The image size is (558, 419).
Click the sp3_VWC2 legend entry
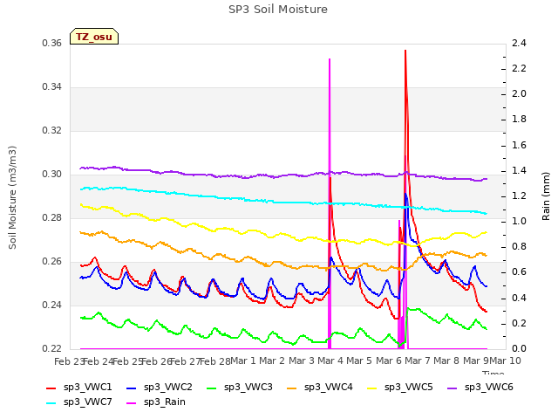tap(160, 387)
